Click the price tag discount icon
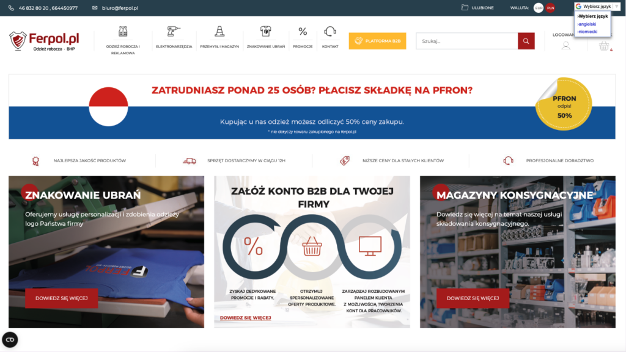626x352 pixels. (x=345, y=161)
